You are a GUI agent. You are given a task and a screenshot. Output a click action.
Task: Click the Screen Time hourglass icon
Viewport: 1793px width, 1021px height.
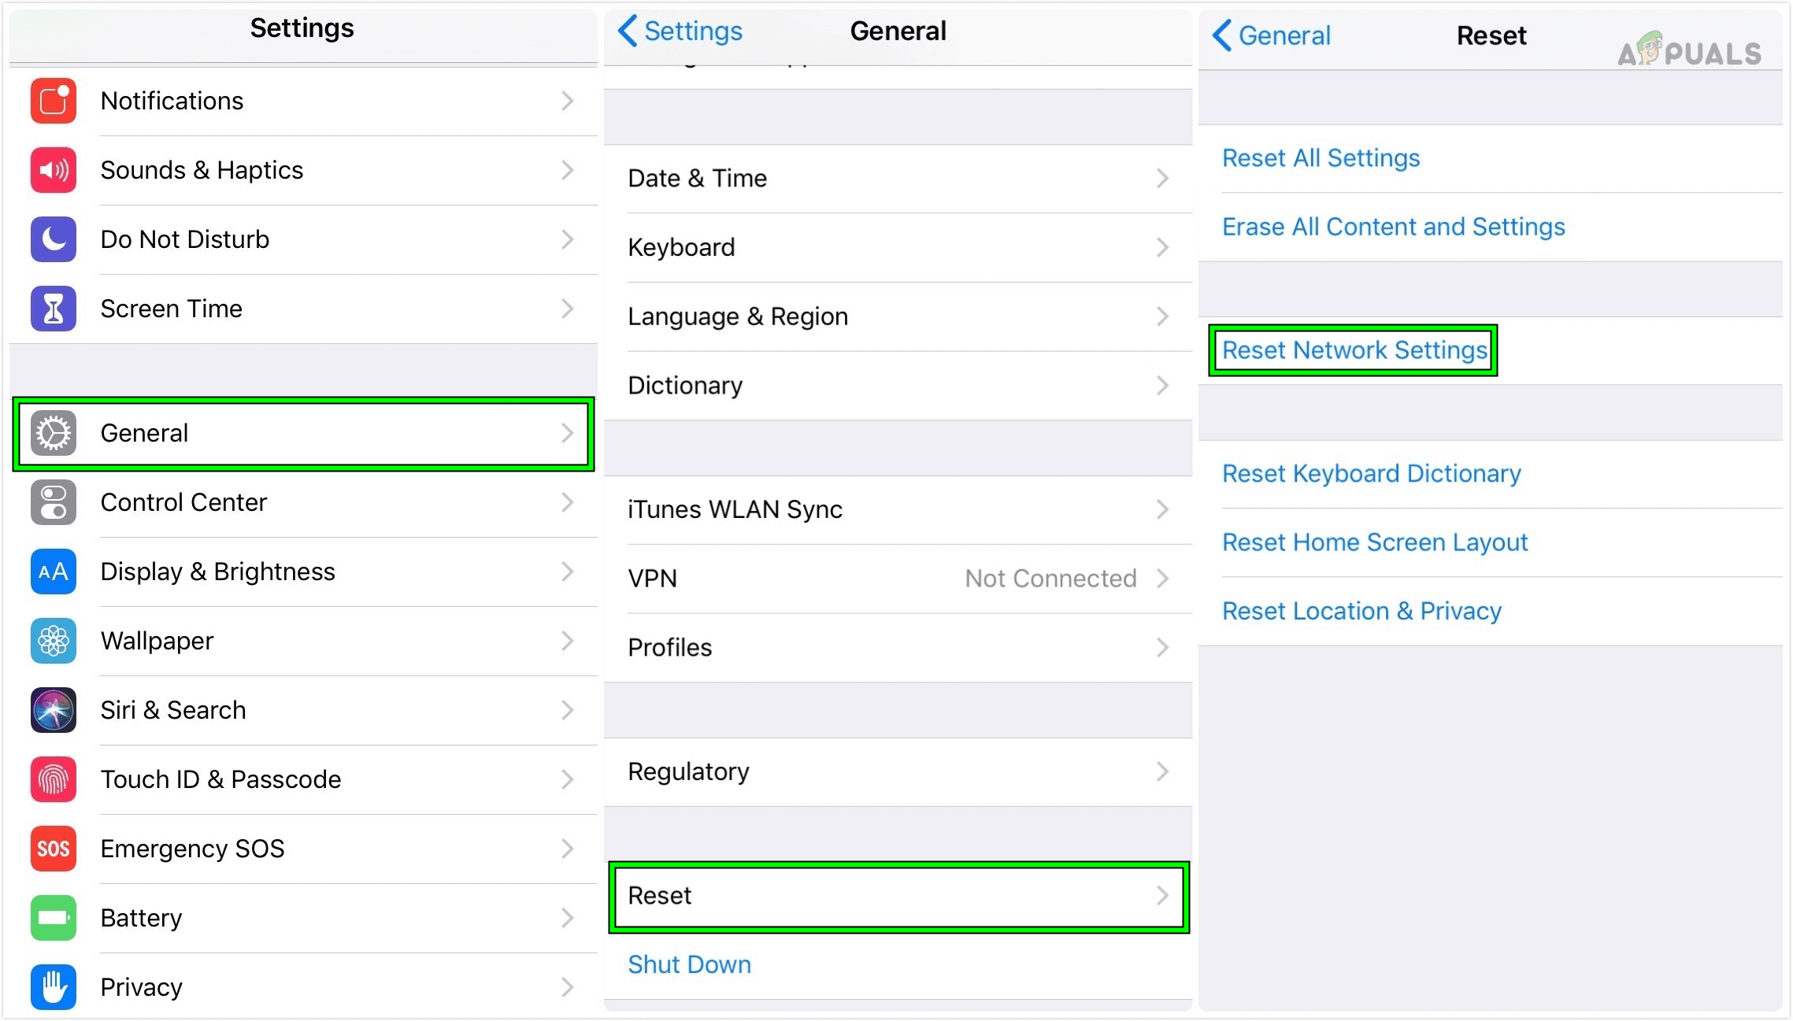coord(52,309)
